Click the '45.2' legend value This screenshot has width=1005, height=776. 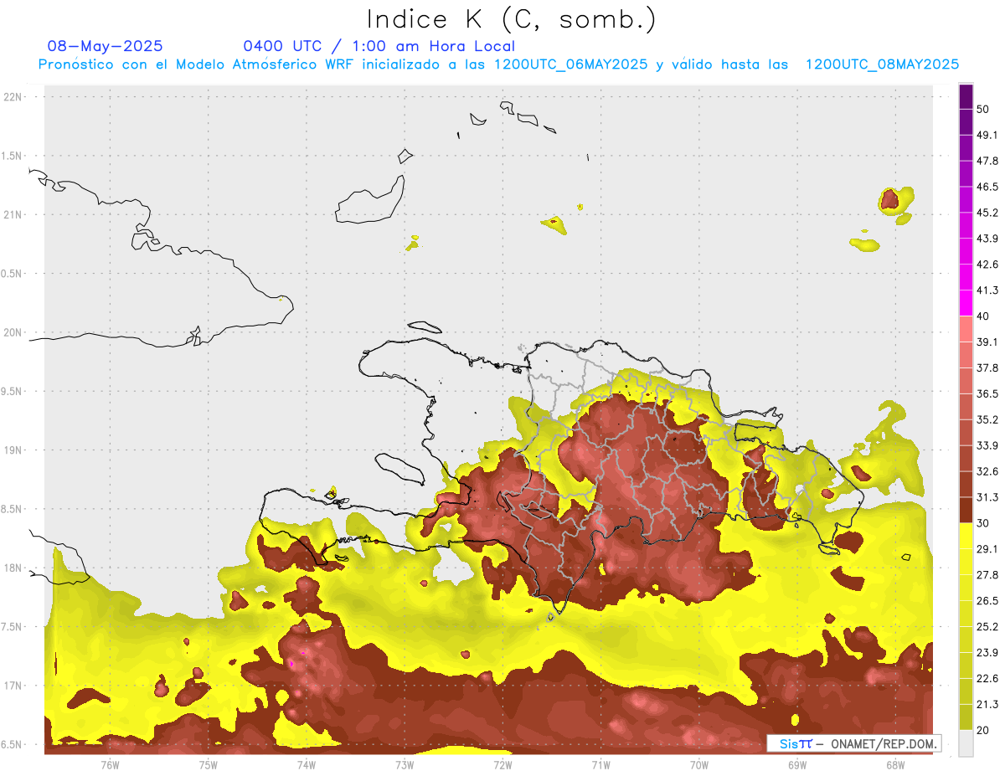987,213
